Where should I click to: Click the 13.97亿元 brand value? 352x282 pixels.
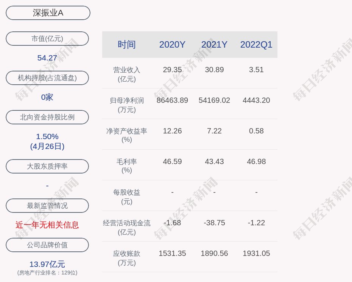[47, 264]
